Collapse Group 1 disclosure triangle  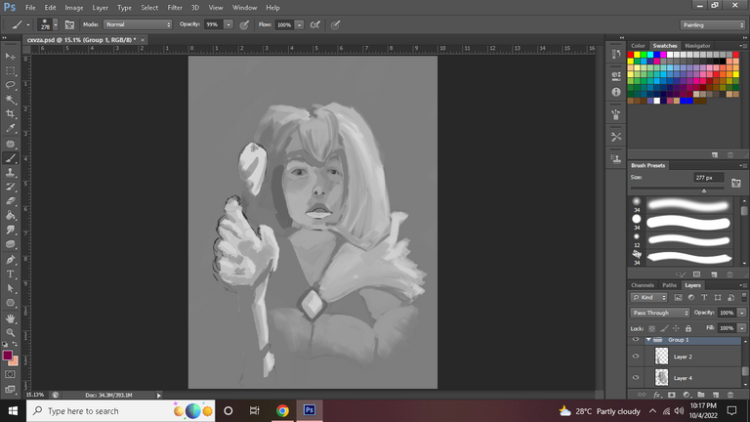tap(648, 340)
